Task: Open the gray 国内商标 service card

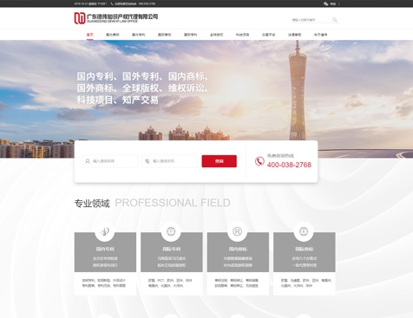Action: [x=238, y=252]
